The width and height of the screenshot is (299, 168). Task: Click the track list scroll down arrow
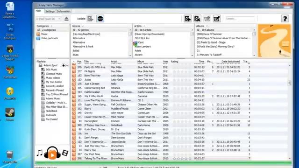tap(290, 158)
